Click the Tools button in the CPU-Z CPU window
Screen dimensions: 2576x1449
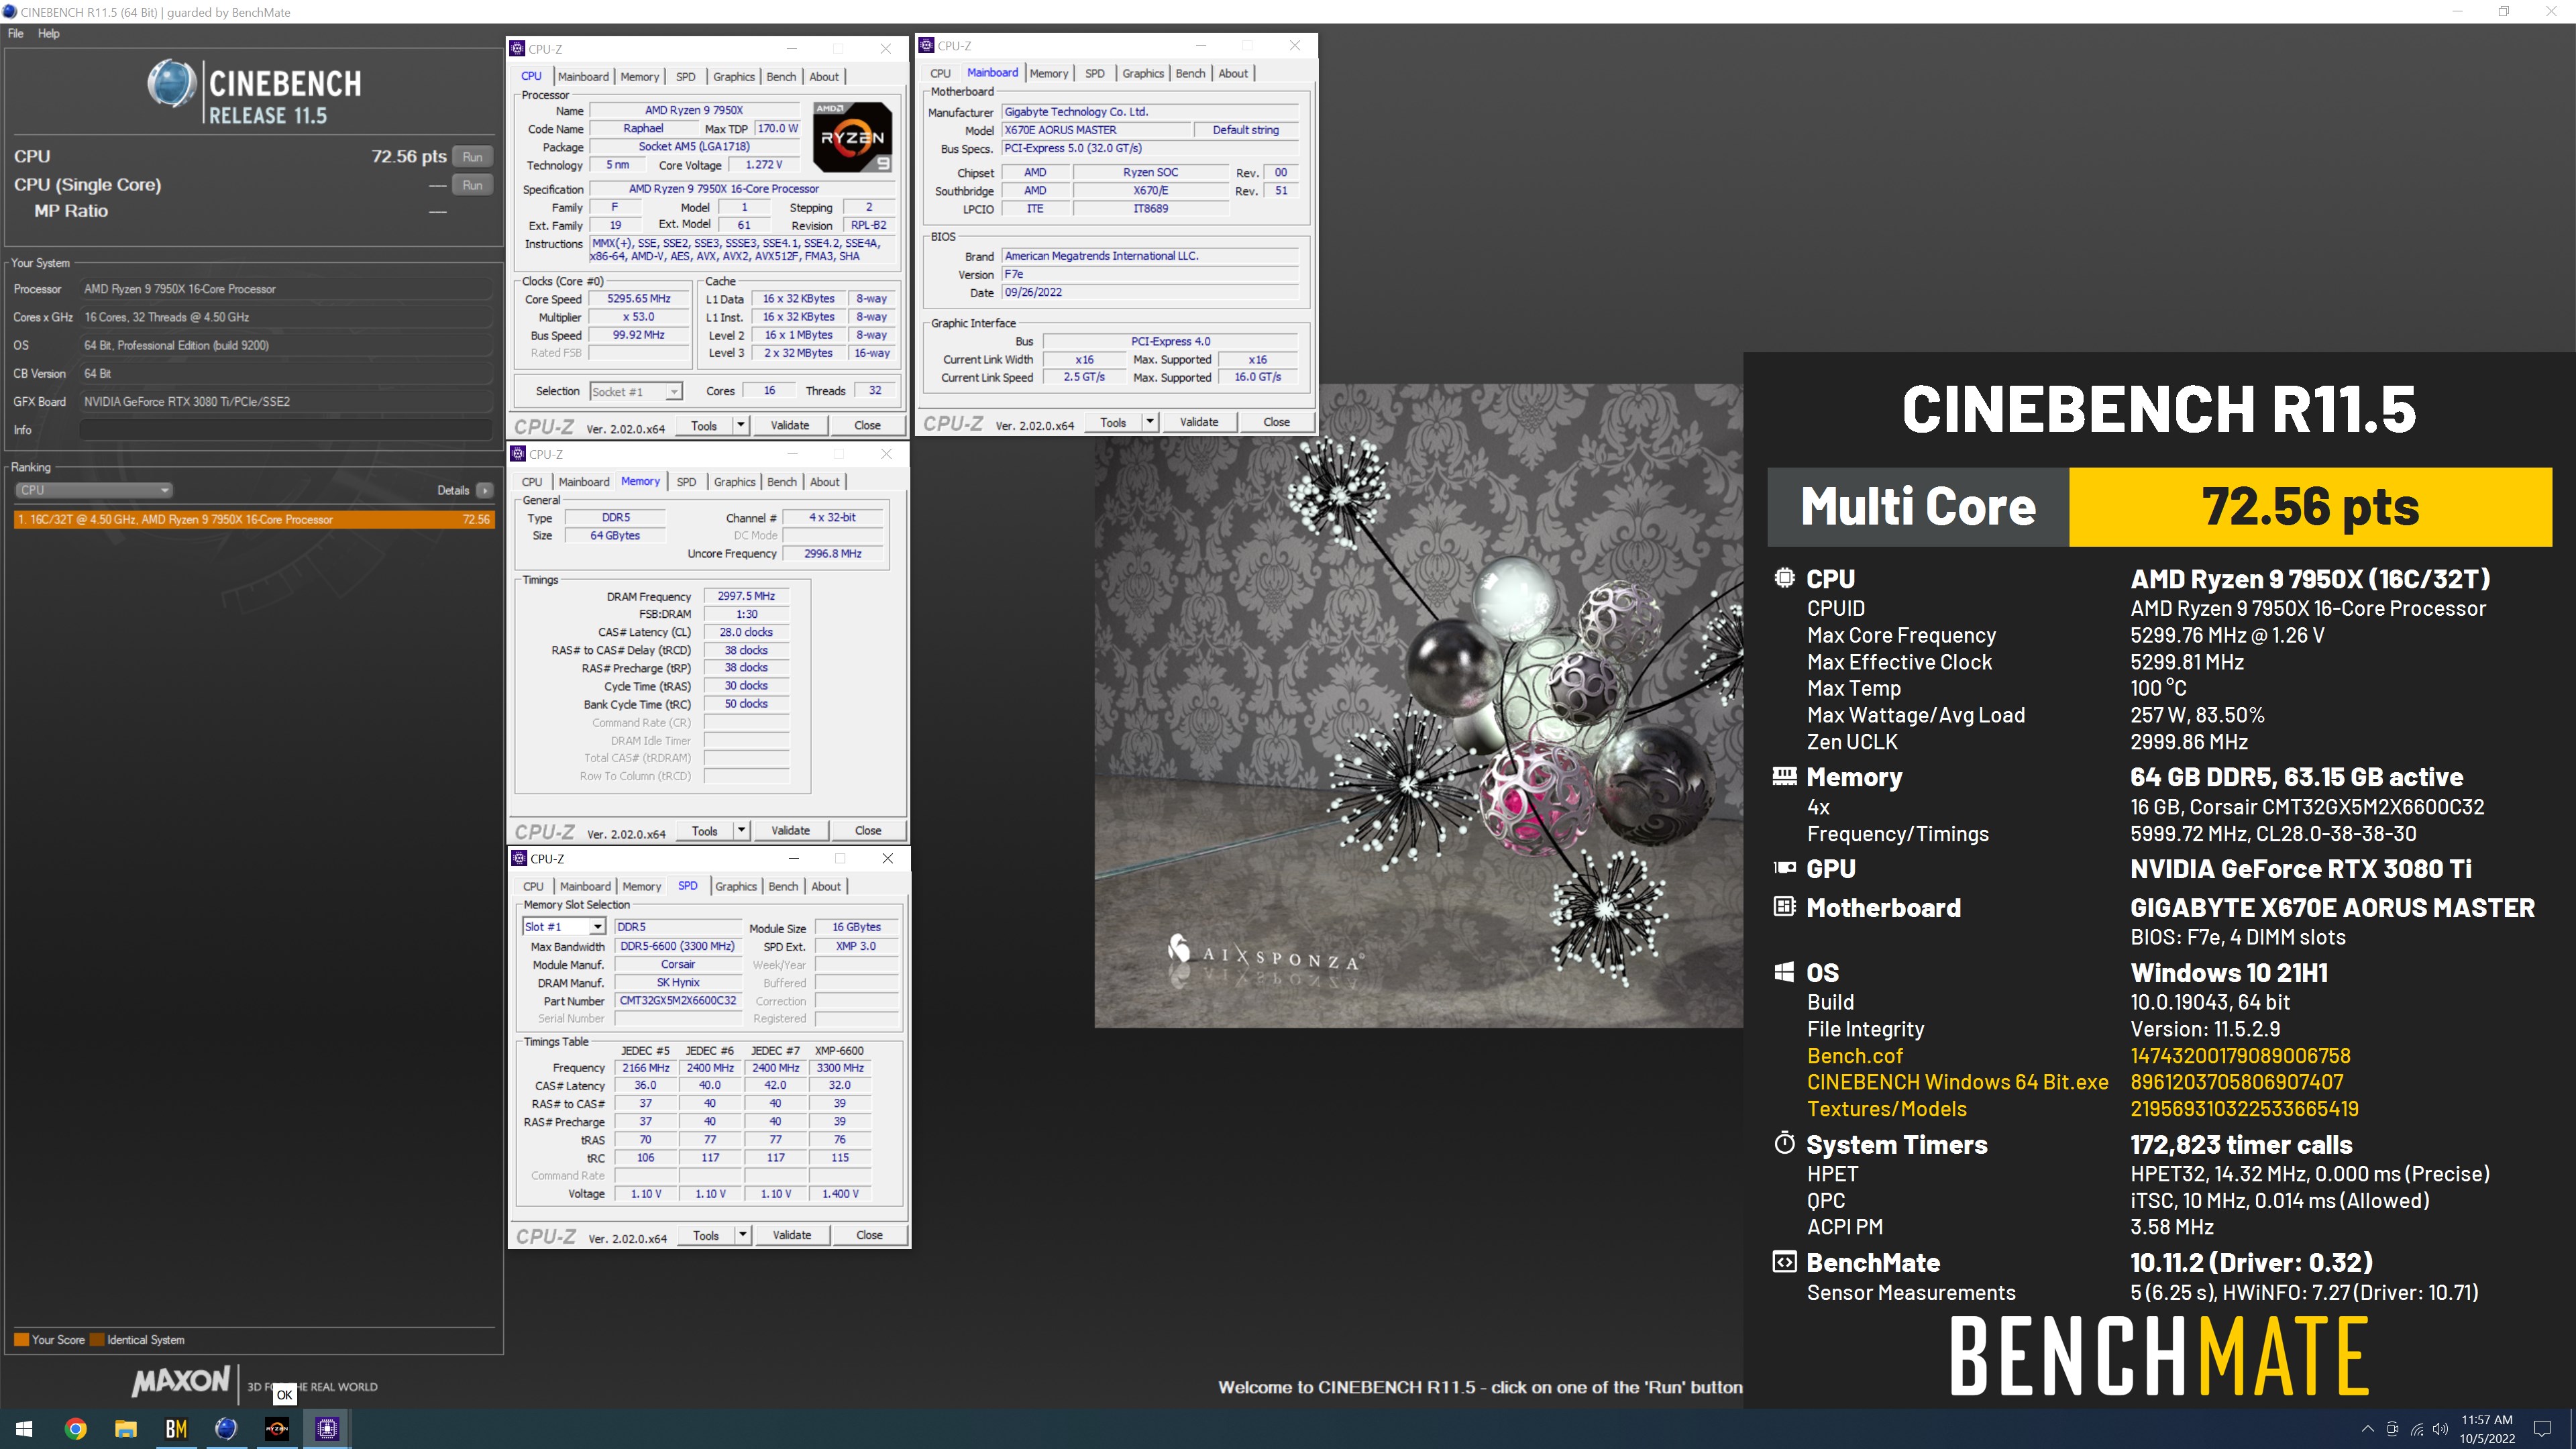click(x=704, y=425)
